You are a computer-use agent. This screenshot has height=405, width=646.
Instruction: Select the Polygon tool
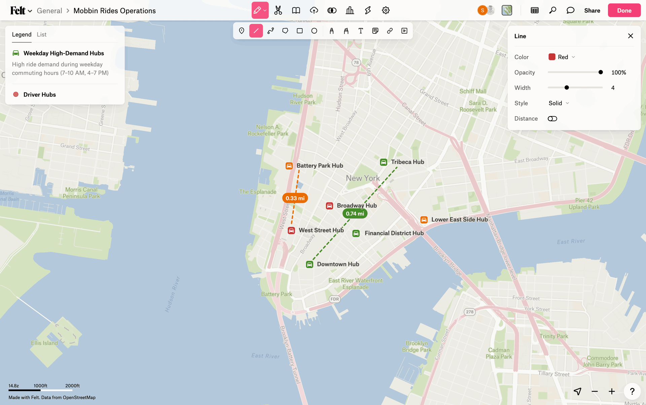[x=285, y=31]
